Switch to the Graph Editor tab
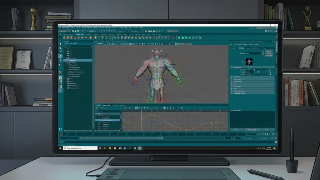The width and height of the screenshot is (320, 180). tap(107, 105)
